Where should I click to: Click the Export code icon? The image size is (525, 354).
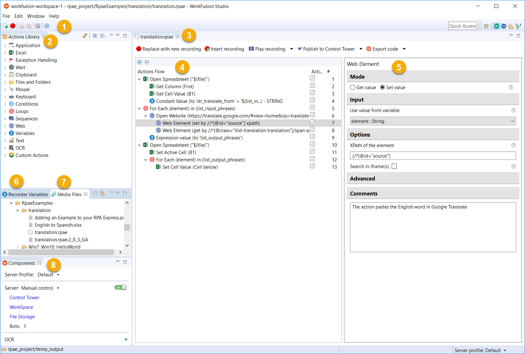tap(369, 49)
